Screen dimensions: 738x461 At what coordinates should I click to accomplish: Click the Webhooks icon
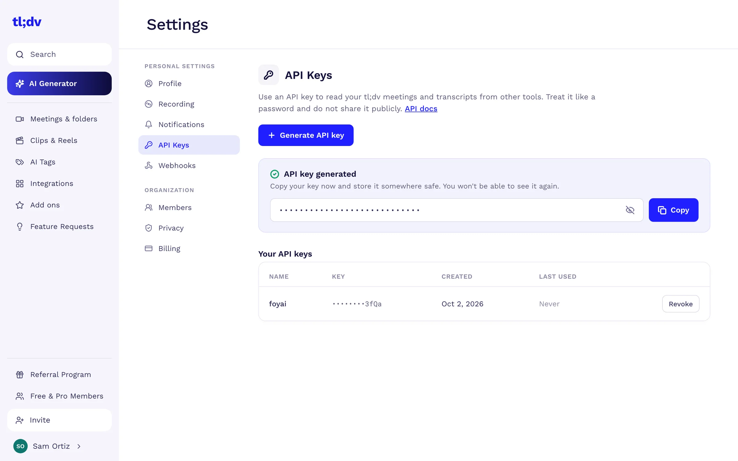coord(149,166)
